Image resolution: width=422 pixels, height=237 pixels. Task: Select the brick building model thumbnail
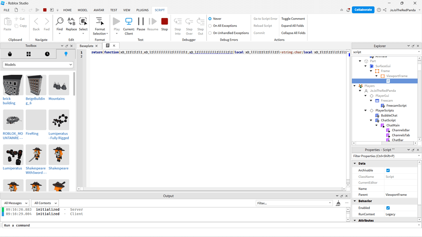click(13, 85)
